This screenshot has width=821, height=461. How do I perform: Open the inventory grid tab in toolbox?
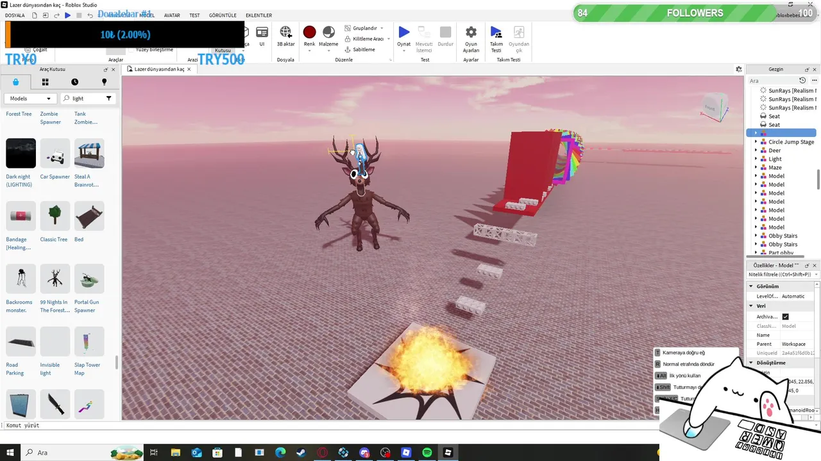(x=45, y=82)
